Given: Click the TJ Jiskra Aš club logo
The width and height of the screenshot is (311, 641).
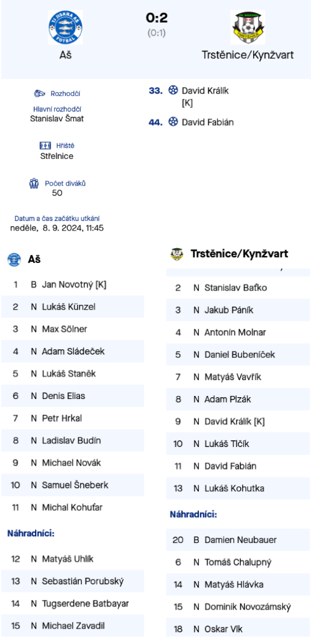Looking at the screenshot, I should (65, 27).
